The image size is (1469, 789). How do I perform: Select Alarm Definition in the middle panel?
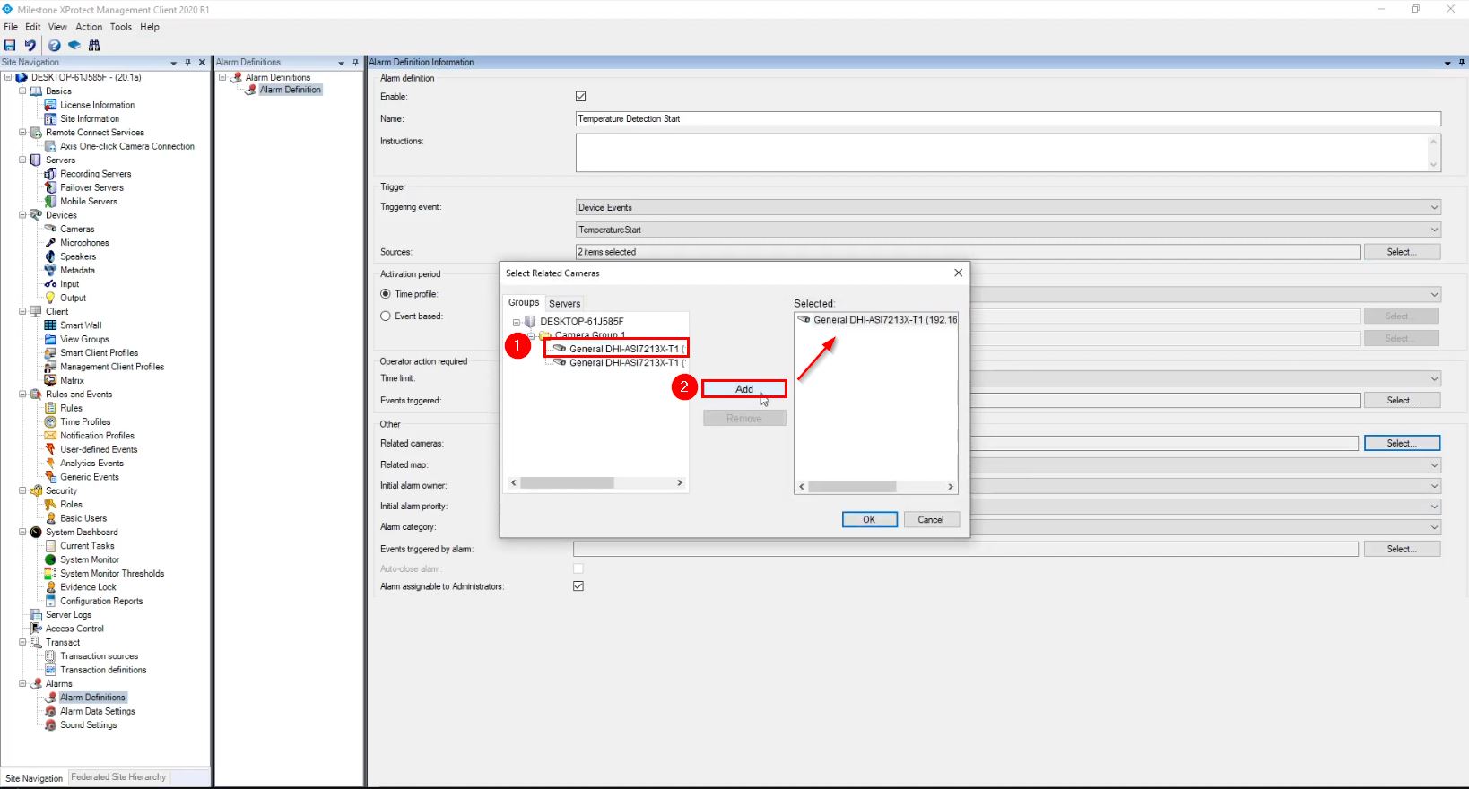pyautogui.click(x=290, y=90)
